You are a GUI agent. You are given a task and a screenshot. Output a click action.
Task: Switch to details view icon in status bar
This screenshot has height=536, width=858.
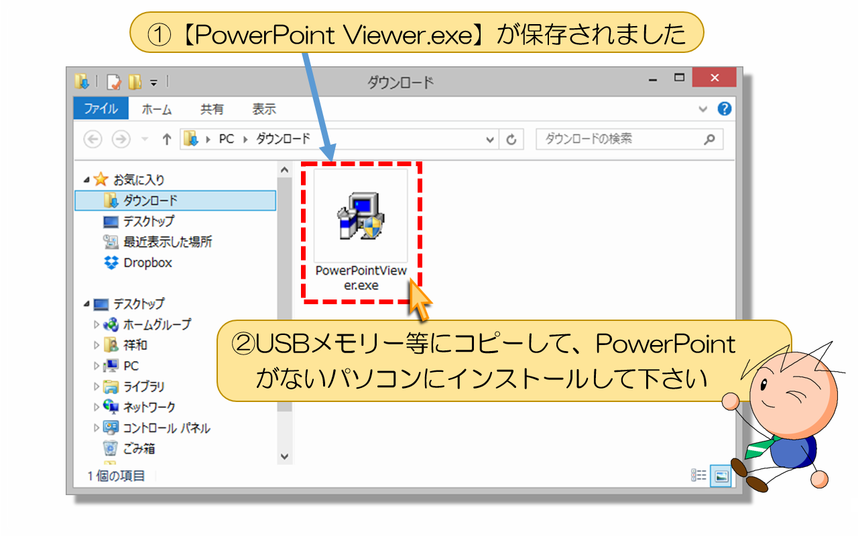[x=699, y=475]
